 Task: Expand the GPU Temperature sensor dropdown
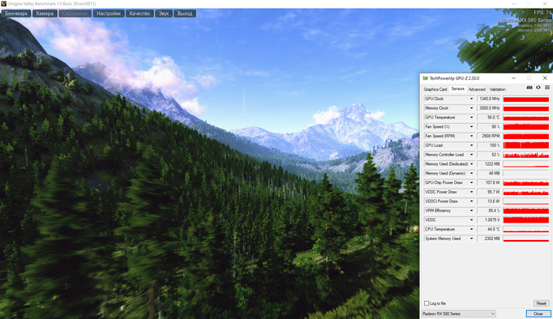[x=471, y=118]
